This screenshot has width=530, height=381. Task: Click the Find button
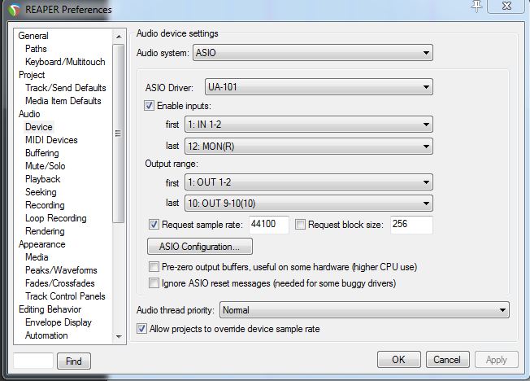pos(74,361)
